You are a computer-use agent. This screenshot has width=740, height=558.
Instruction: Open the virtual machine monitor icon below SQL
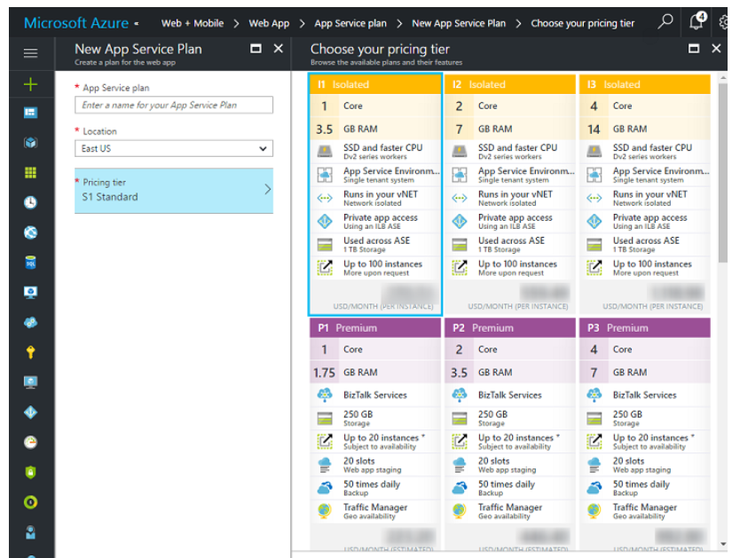[x=31, y=293]
